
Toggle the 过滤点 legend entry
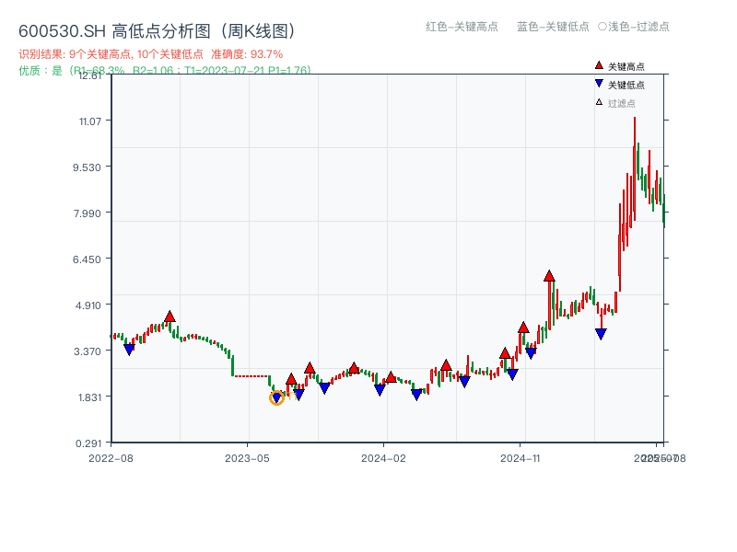(x=615, y=103)
